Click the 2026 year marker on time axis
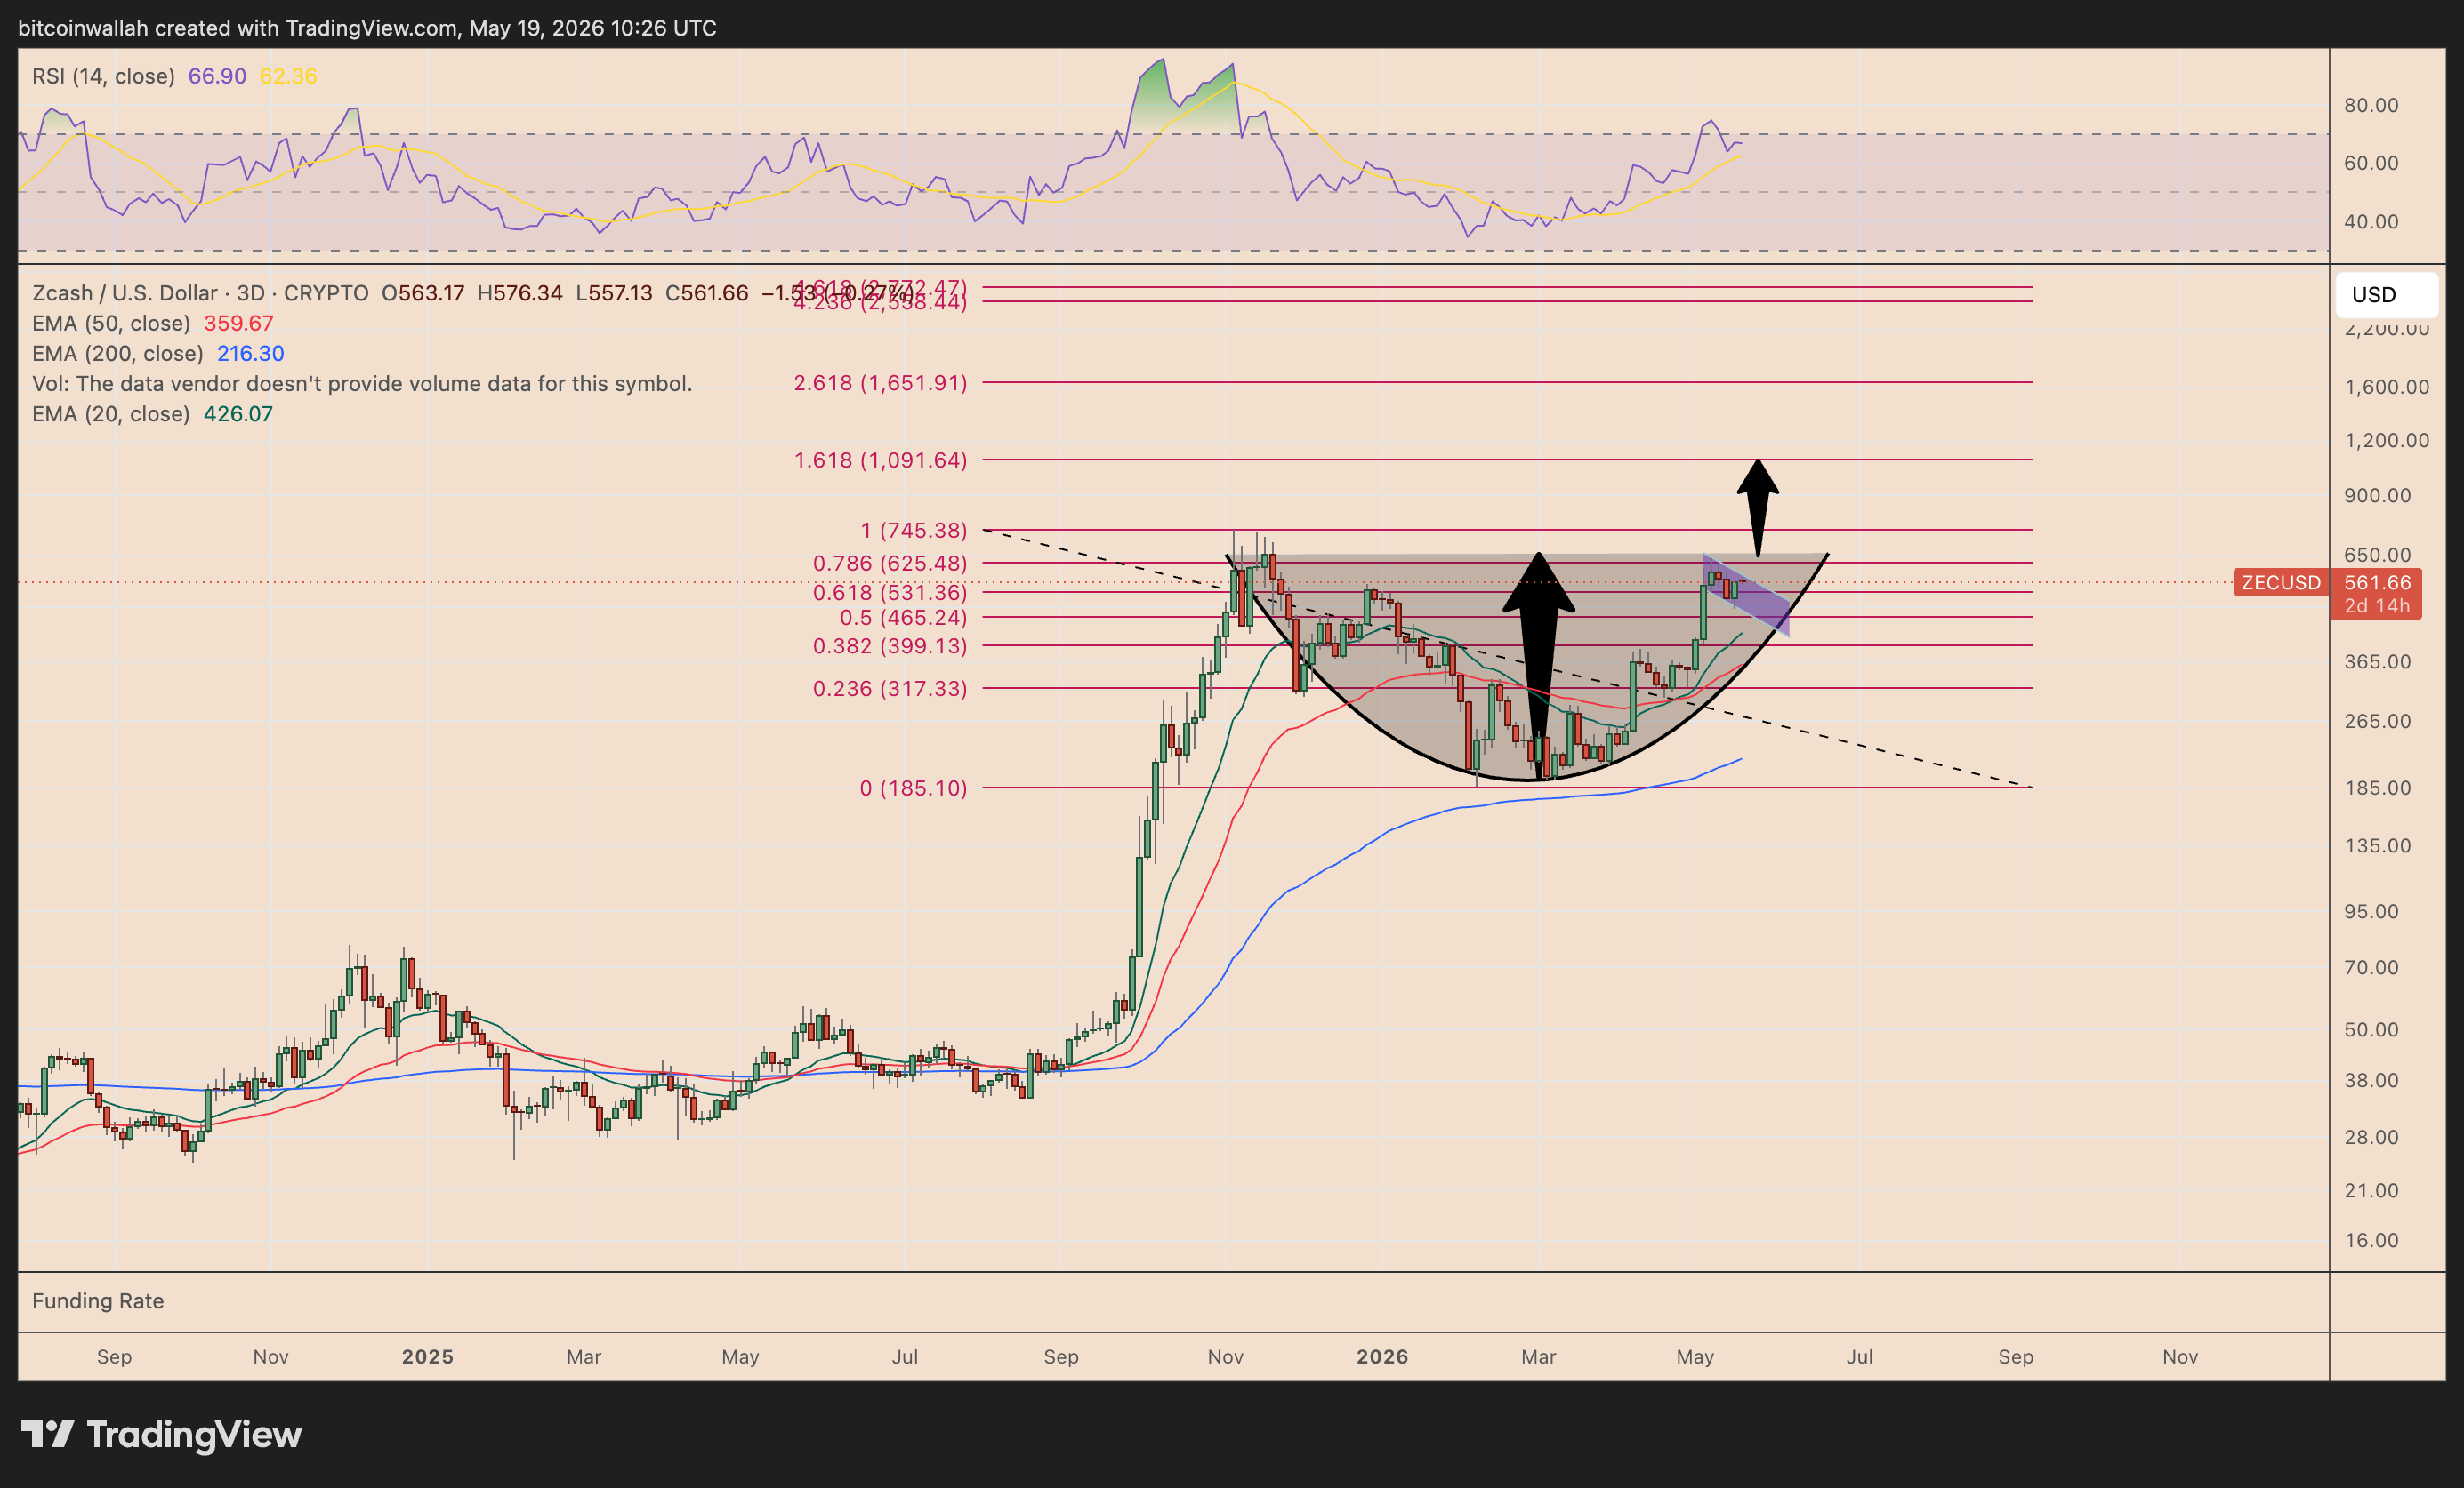2464x1488 pixels. pyautogui.click(x=1382, y=1356)
